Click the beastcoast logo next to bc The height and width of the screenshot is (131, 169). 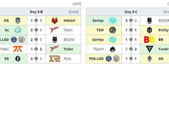point(18,30)
